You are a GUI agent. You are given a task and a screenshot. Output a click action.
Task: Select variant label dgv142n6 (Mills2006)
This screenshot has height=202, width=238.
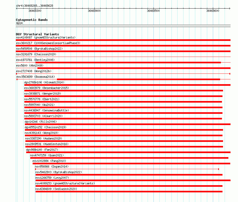(41, 122)
